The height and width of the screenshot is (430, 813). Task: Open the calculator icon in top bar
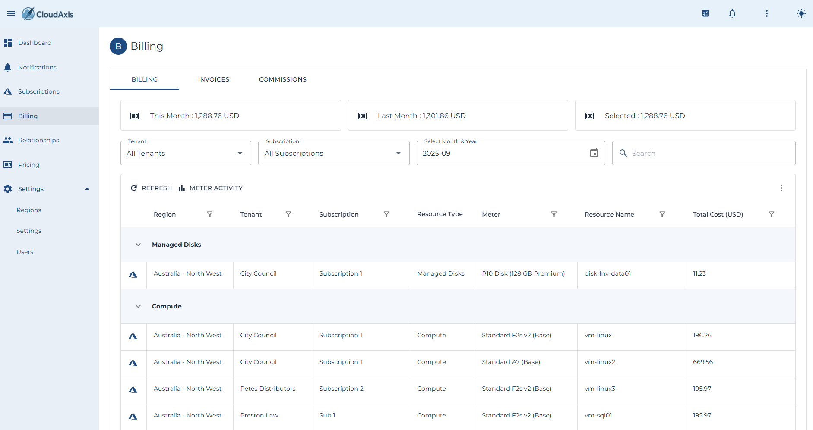(x=705, y=14)
